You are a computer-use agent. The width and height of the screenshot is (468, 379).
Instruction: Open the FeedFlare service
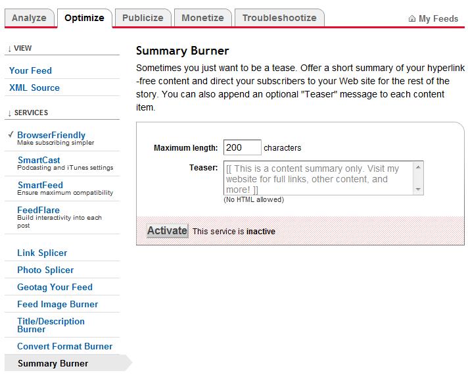tap(38, 210)
